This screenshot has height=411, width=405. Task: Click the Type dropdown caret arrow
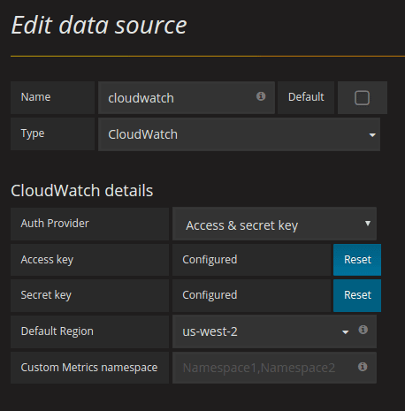click(372, 135)
